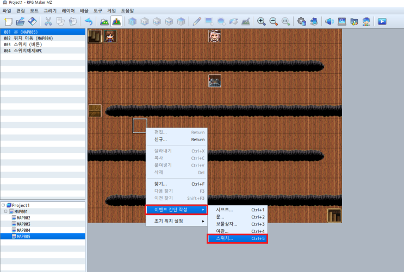
Task: Select the Layer 1 icon
Action: (x=145, y=22)
